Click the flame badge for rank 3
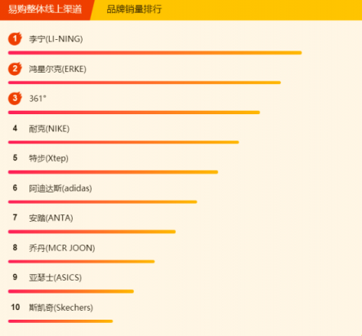Viewport: 362px width, 336px height. (15, 98)
